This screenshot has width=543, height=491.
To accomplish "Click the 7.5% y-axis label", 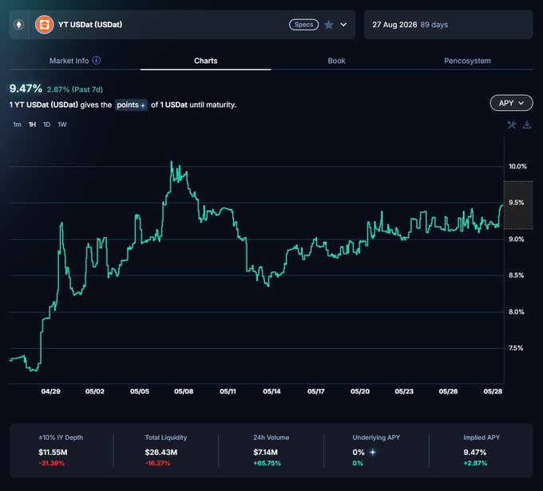I will 516,348.
